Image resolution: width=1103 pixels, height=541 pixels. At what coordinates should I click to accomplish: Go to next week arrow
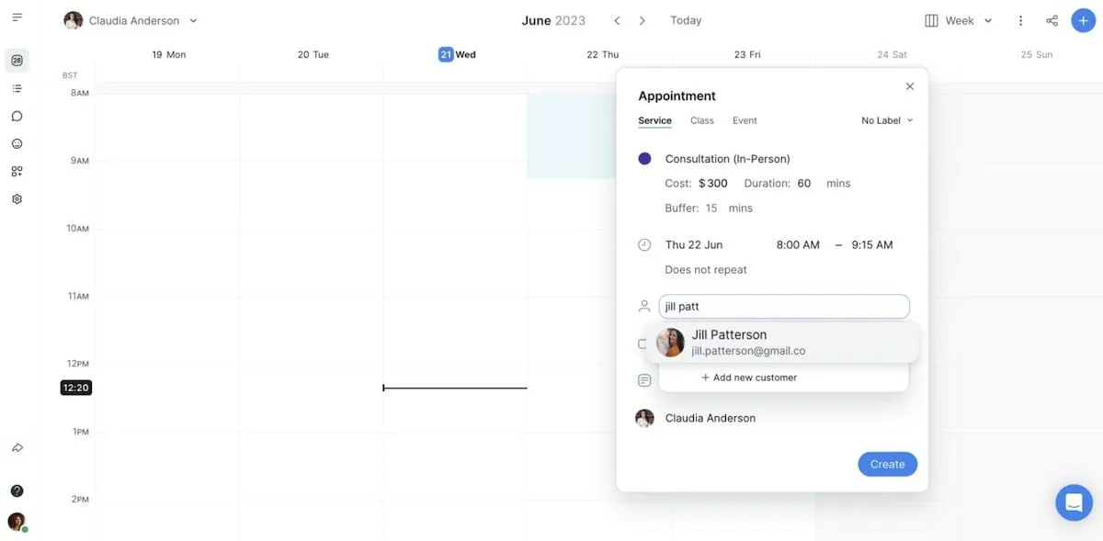tap(642, 20)
